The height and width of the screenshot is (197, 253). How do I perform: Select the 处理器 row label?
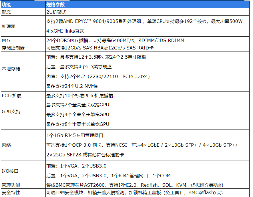(x=9, y=26)
